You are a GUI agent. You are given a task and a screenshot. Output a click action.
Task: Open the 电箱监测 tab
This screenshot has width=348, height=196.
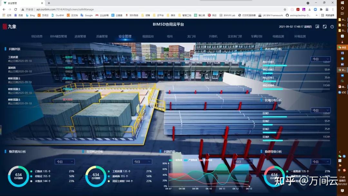pyautogui.click(x=278, y=36)
